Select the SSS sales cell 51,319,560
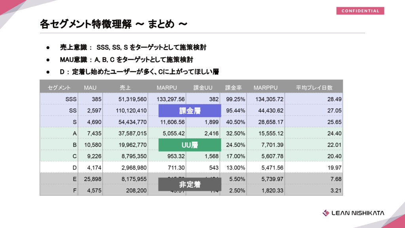The image size is (405, 228). [132, 99]
